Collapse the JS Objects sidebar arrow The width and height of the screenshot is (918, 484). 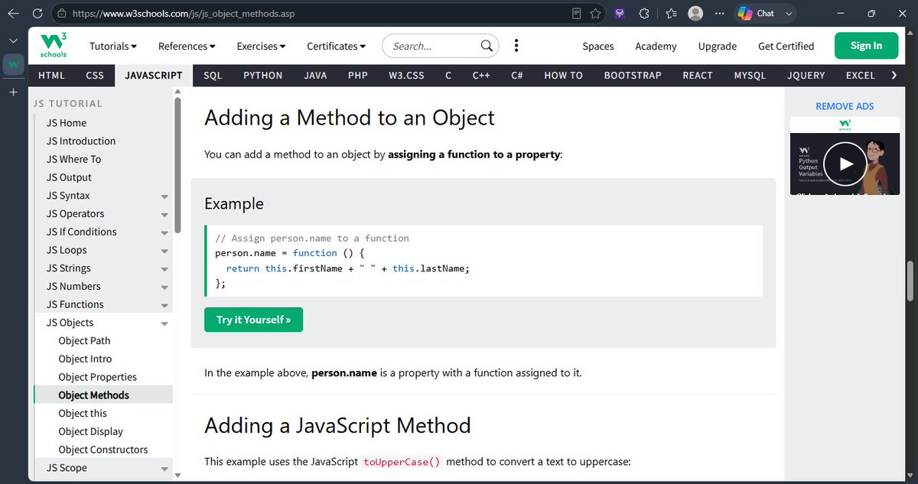point(164,323)
